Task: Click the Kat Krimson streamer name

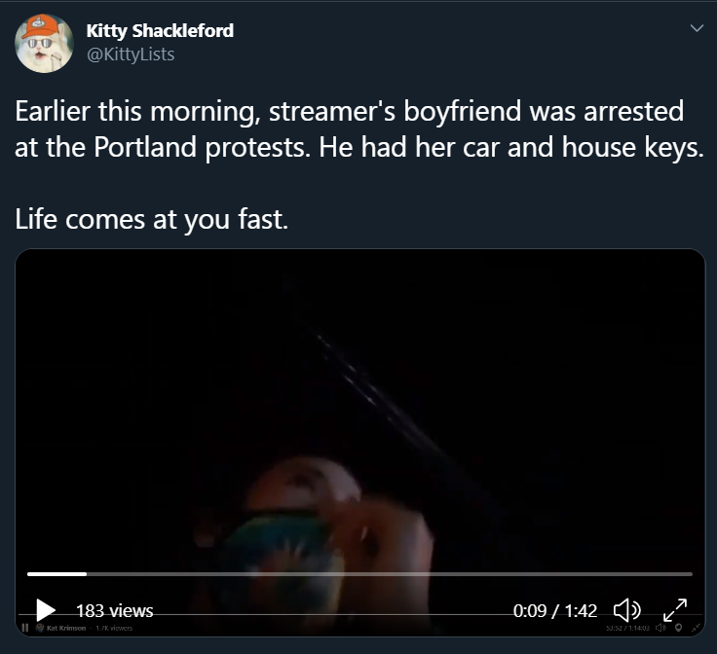Action: pyautogui.click(x=66, y=628)
